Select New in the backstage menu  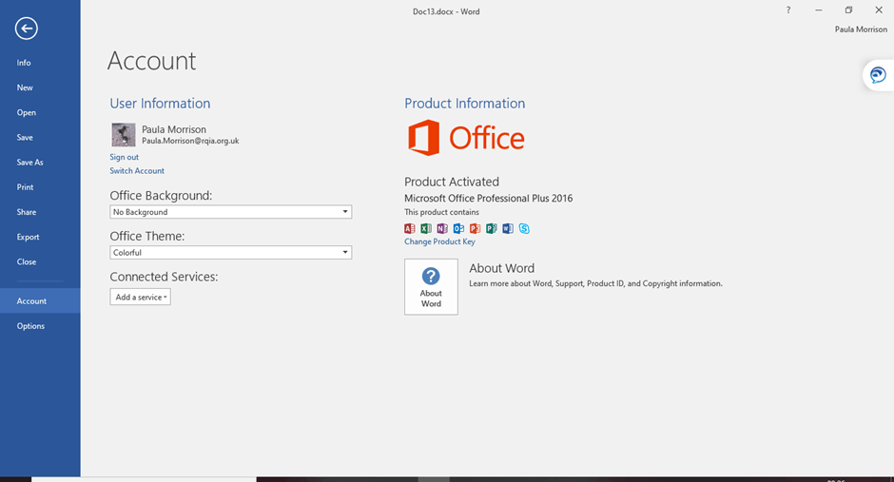coord(40,87)
